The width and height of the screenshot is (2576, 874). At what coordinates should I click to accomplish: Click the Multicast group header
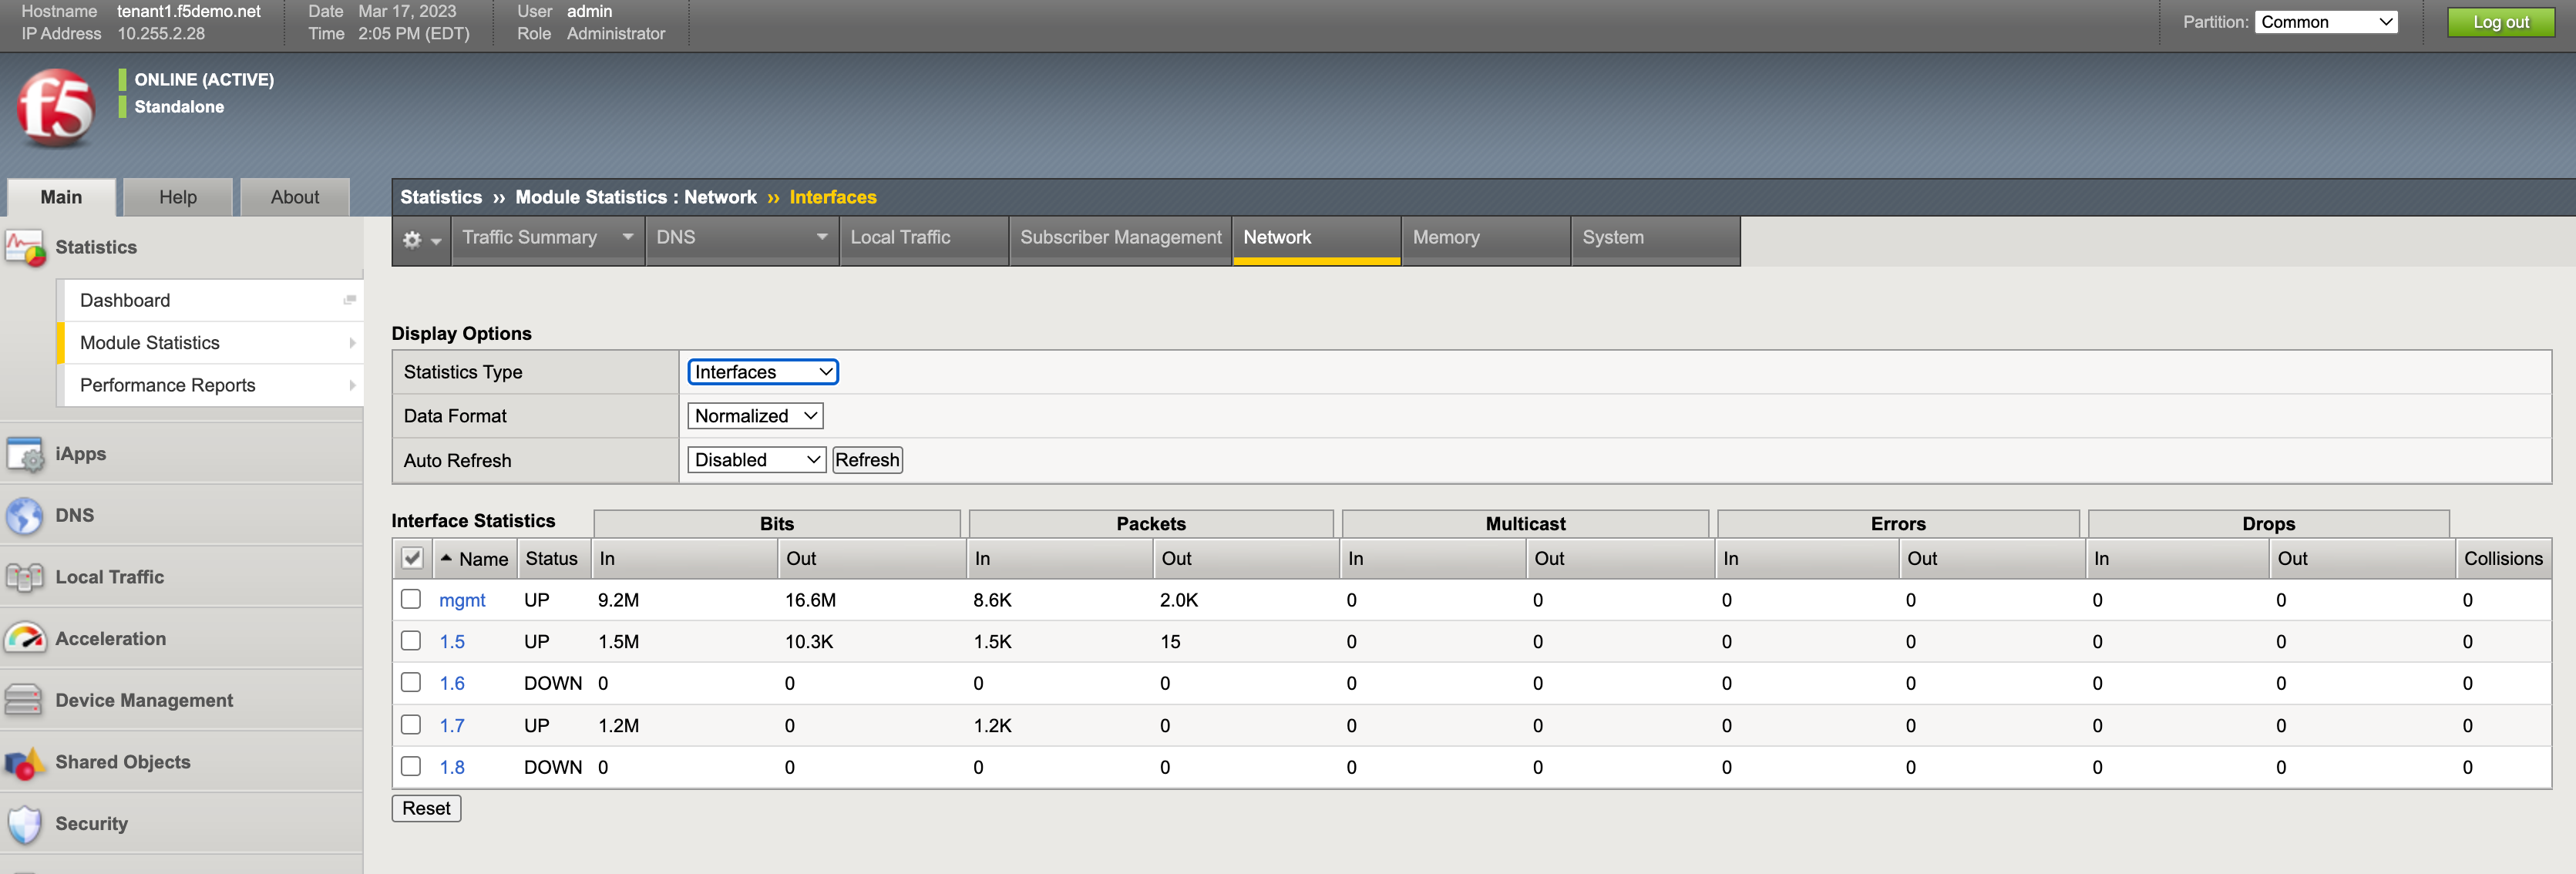coord(1525,523)
